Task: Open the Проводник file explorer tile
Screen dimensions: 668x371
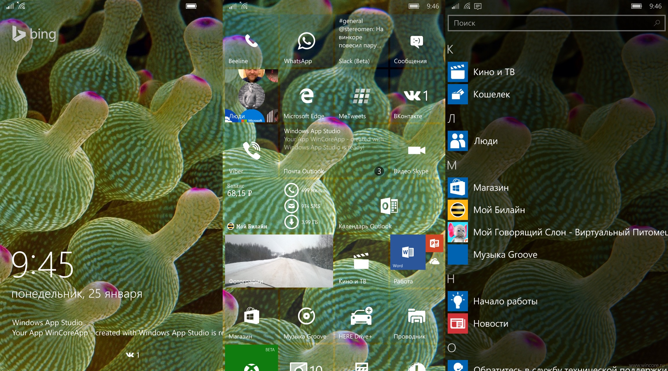Action: (x=417, y=316)
